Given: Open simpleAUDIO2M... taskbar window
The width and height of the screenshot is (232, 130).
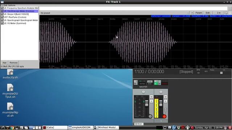Looking at the screenshot, I should (x=80, y=127).
